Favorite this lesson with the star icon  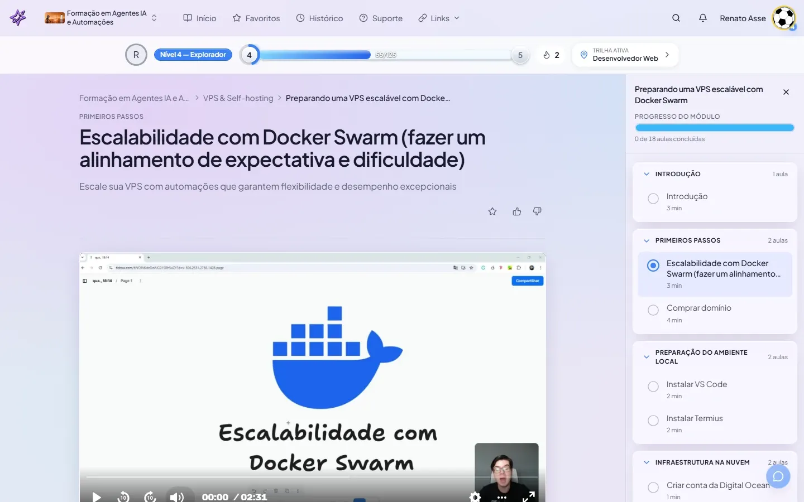click(x=492, y=211)
